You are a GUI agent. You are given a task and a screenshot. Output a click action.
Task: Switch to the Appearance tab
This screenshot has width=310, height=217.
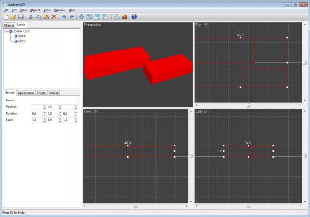click(x=26, y=93)
